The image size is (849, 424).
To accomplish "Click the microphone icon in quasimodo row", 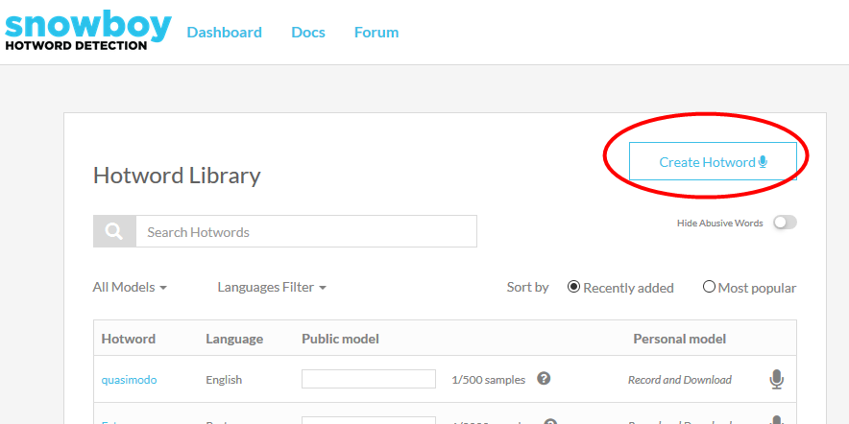I will 776,379.
